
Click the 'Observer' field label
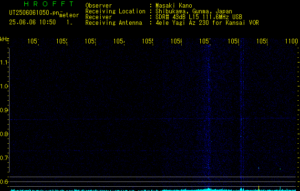(x=99, y=6)
